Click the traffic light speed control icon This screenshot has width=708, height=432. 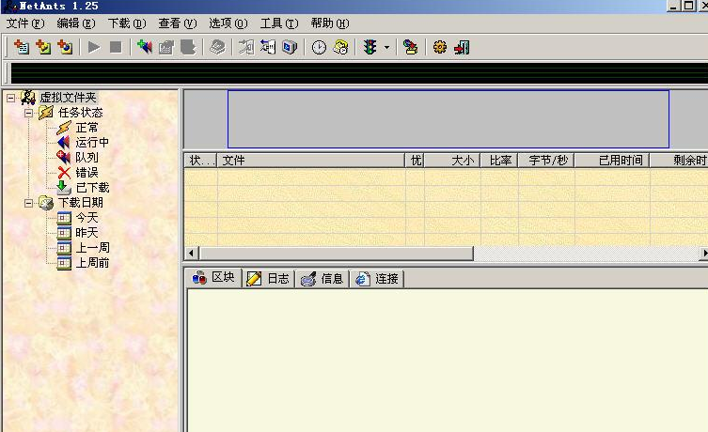click(370, 47)
